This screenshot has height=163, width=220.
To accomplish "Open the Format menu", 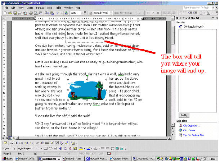I will (40, 8).
